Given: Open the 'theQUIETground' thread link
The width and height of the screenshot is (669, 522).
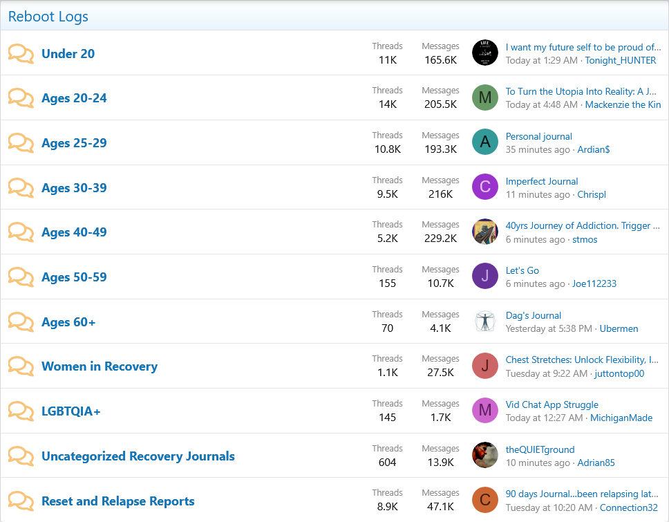Looking at the screenshot, I should (540, 449).
